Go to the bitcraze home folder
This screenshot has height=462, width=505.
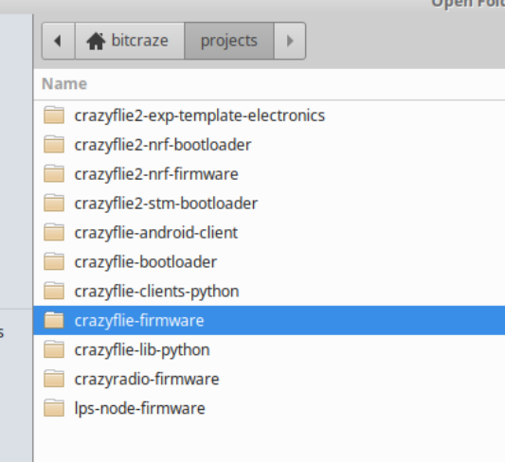pyautogui.click(x=130, y=41)
